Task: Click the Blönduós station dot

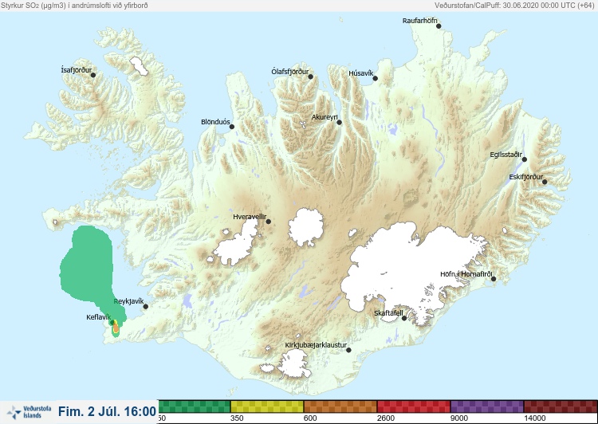Action: click(232, 127)
